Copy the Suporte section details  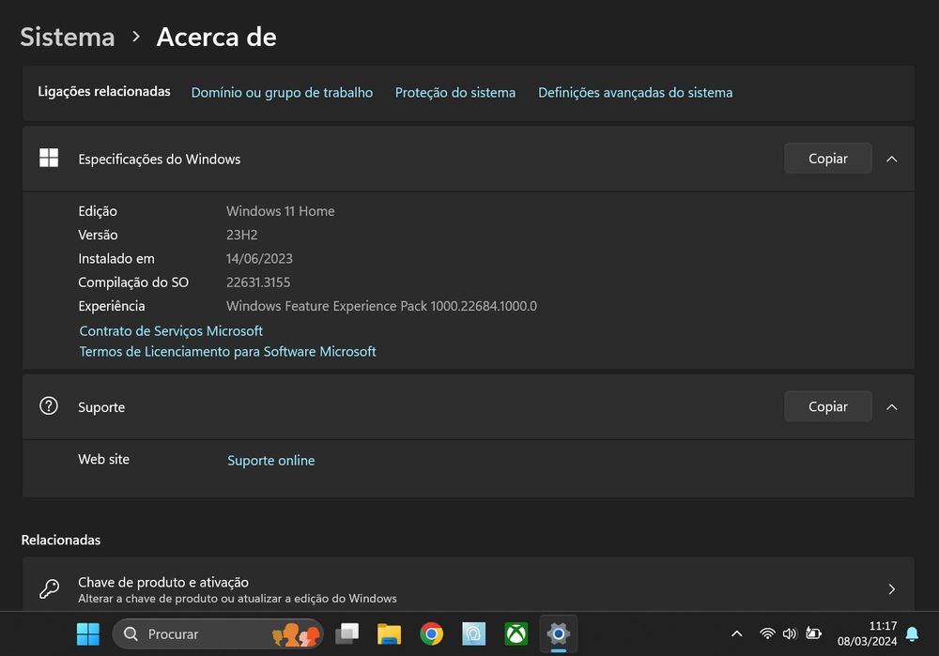click(x=827, y=406)
